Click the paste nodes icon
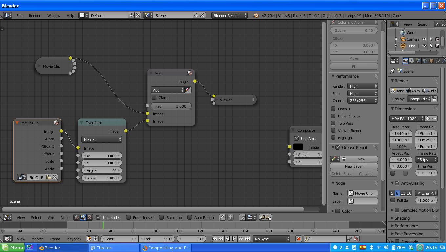 coord(268,217)
